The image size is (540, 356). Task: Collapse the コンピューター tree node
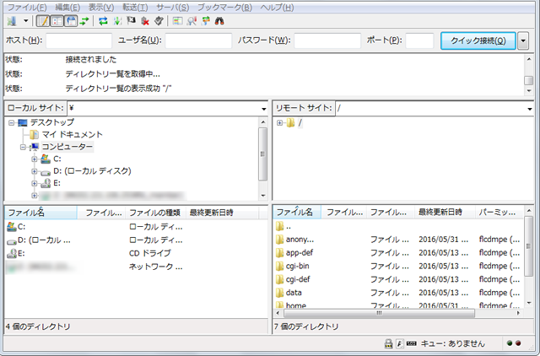[x=23, y=147]
